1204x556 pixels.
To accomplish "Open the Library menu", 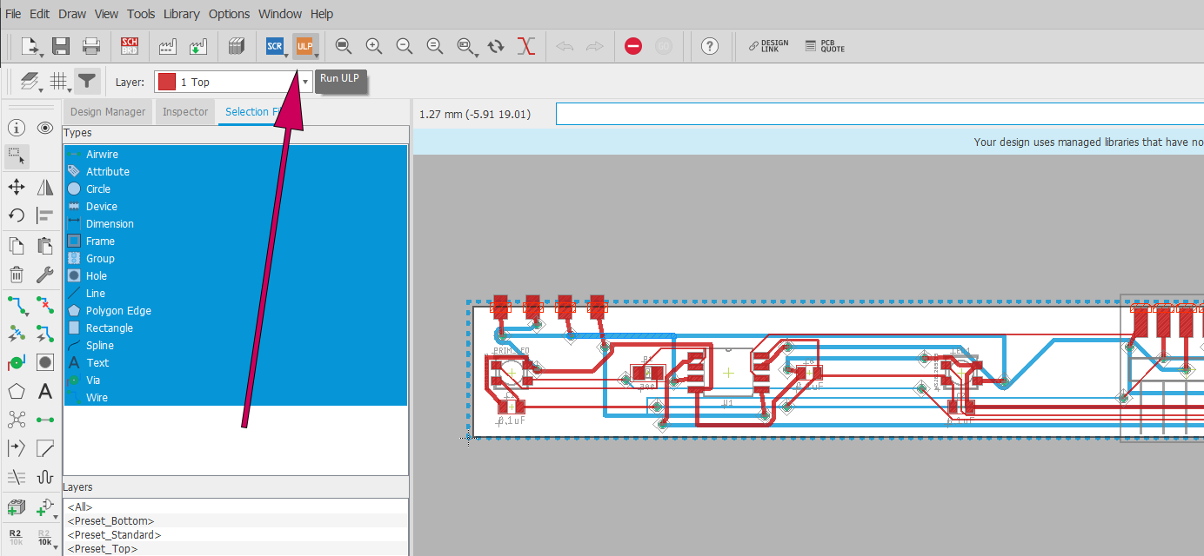I will click(181, 14).
